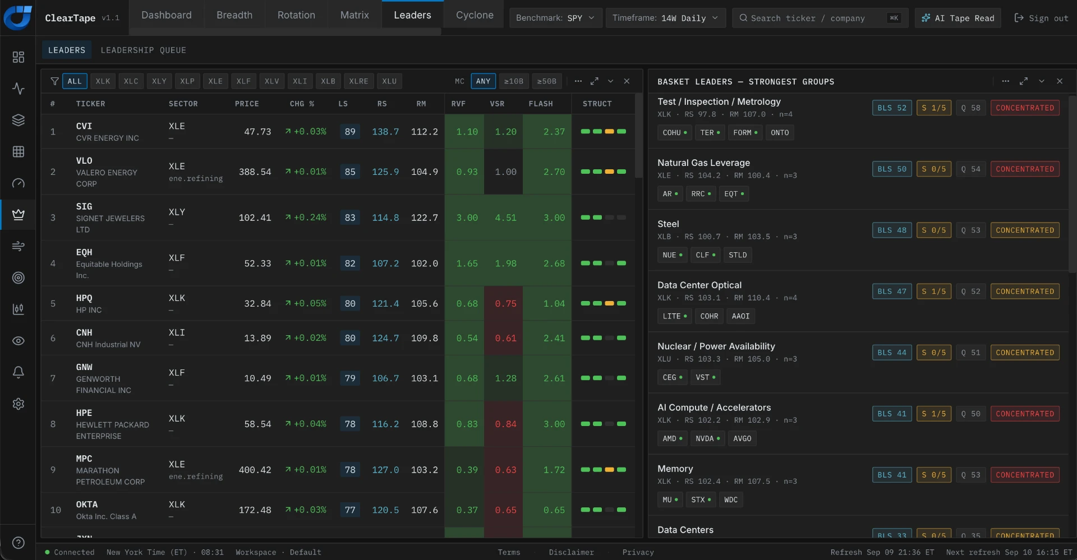1077x560 pixels.
Task: Click the ClearTape logo icon
Action: click(18, 17)
